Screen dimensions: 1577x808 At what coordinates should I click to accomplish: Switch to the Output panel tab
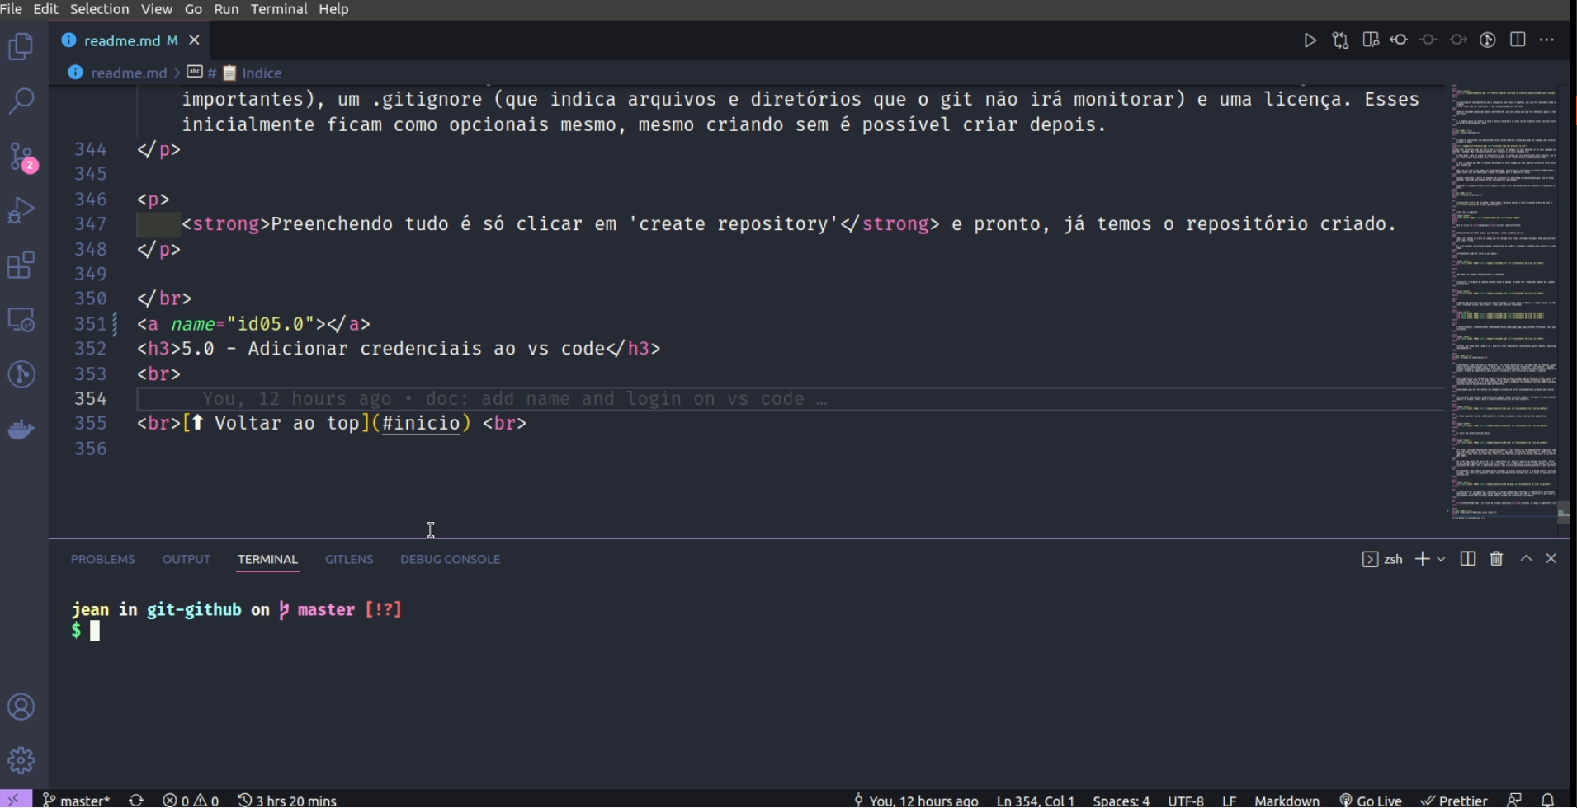(187, 559)
